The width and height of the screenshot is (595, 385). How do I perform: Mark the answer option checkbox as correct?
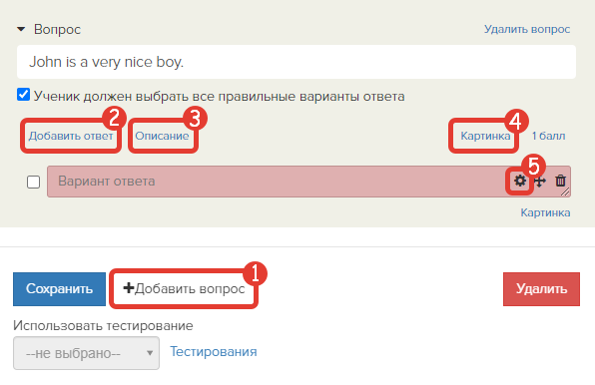(33, 182)
